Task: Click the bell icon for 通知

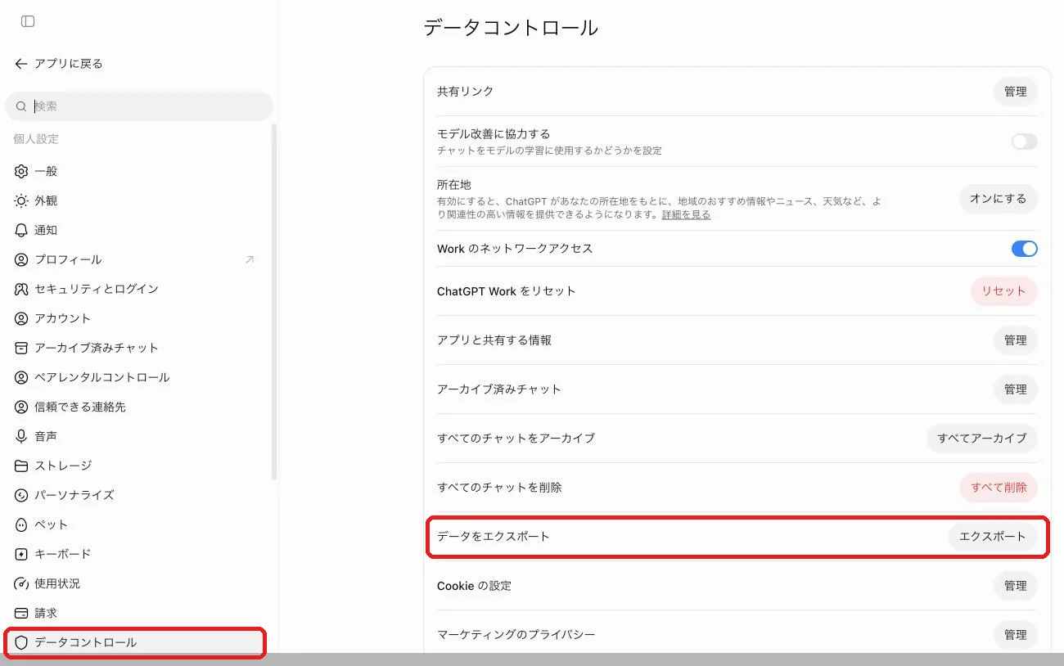Action: [21, 231]
